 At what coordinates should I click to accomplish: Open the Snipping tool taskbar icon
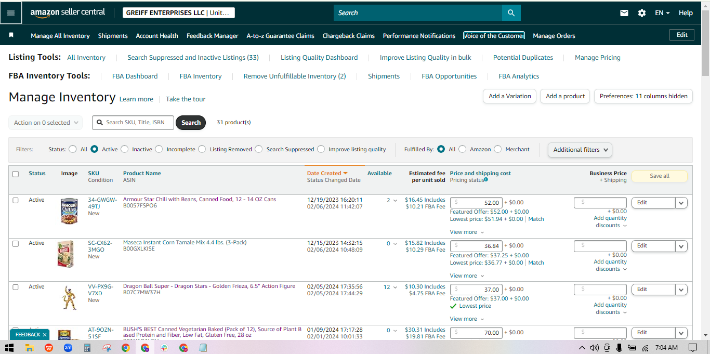point(107,348)
